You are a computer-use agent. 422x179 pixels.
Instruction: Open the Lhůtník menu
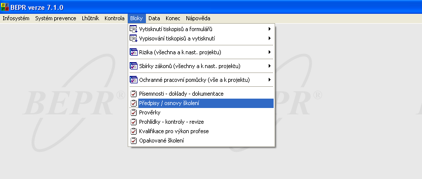coord(90,18)
